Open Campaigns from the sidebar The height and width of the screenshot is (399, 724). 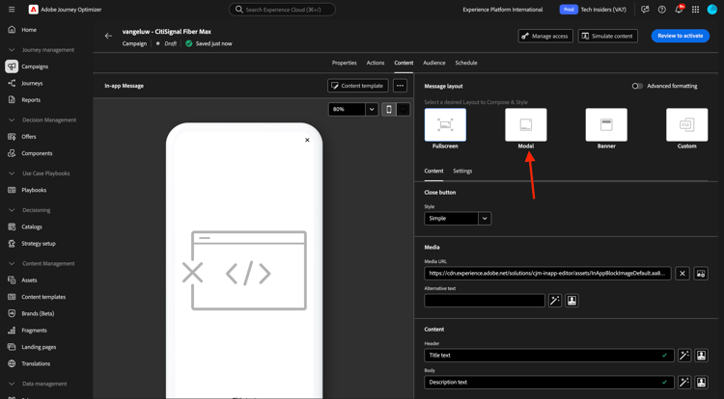pos(35,66)
